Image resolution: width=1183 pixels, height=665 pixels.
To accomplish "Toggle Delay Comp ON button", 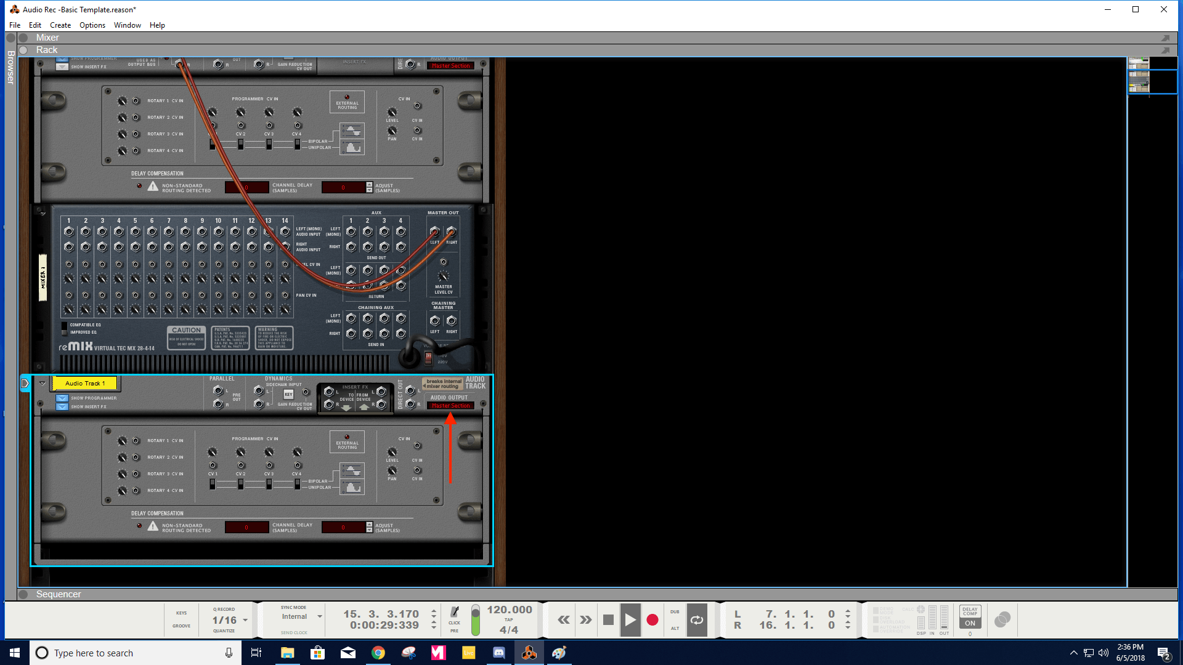I will [x=970, y=623].
